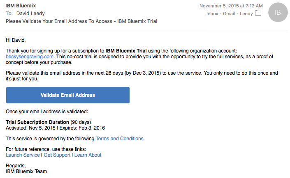Open the beckysengraving.com link
The width and height of the screenshot is (290, 178).
tap(30, 57)
